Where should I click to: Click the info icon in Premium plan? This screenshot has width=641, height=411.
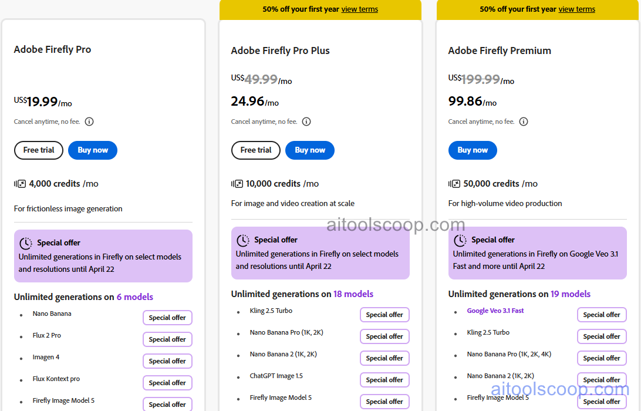pos(523,122)
